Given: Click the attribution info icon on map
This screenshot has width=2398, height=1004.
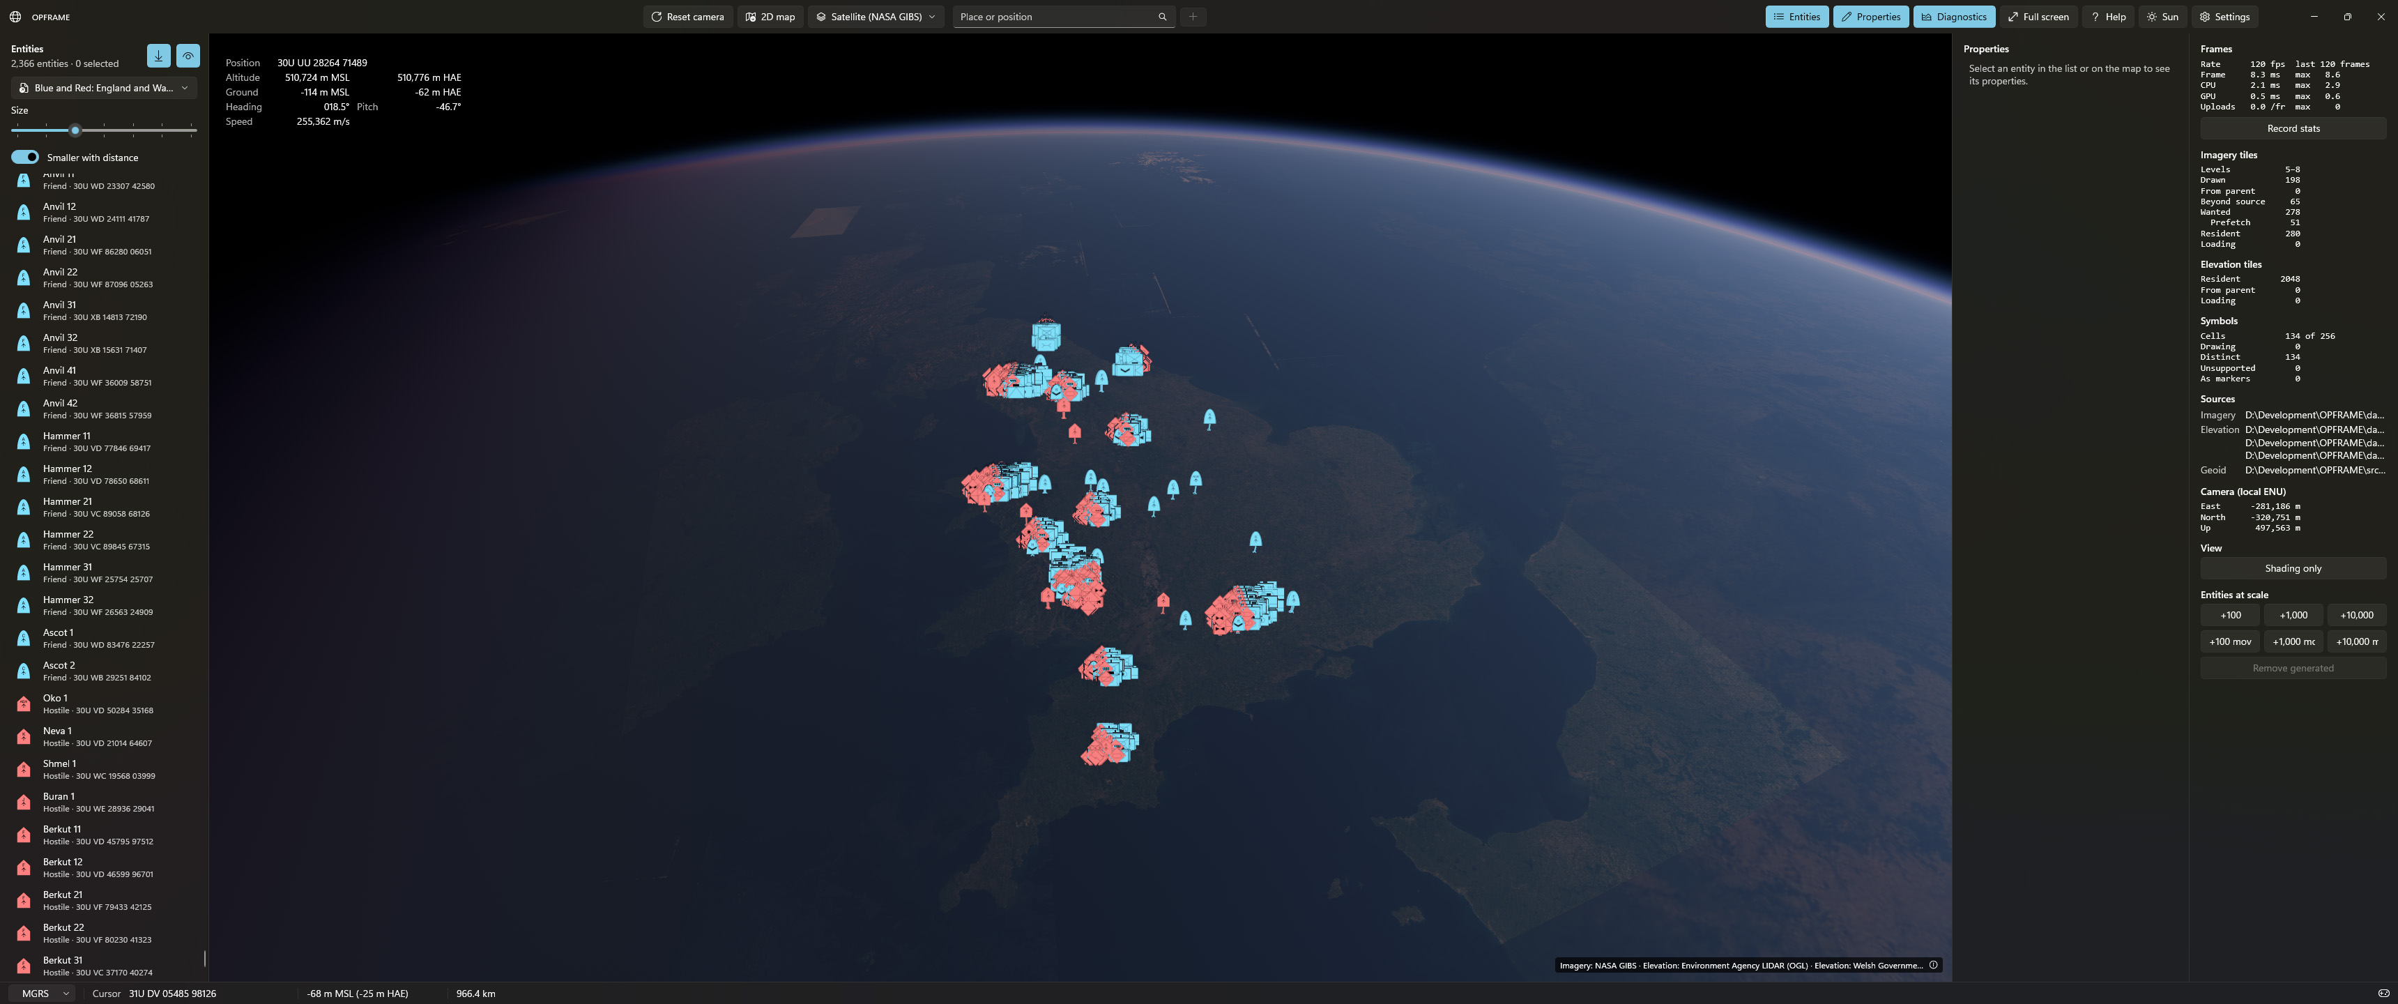Looking at the screenshot, I should tap(1934, 965).
